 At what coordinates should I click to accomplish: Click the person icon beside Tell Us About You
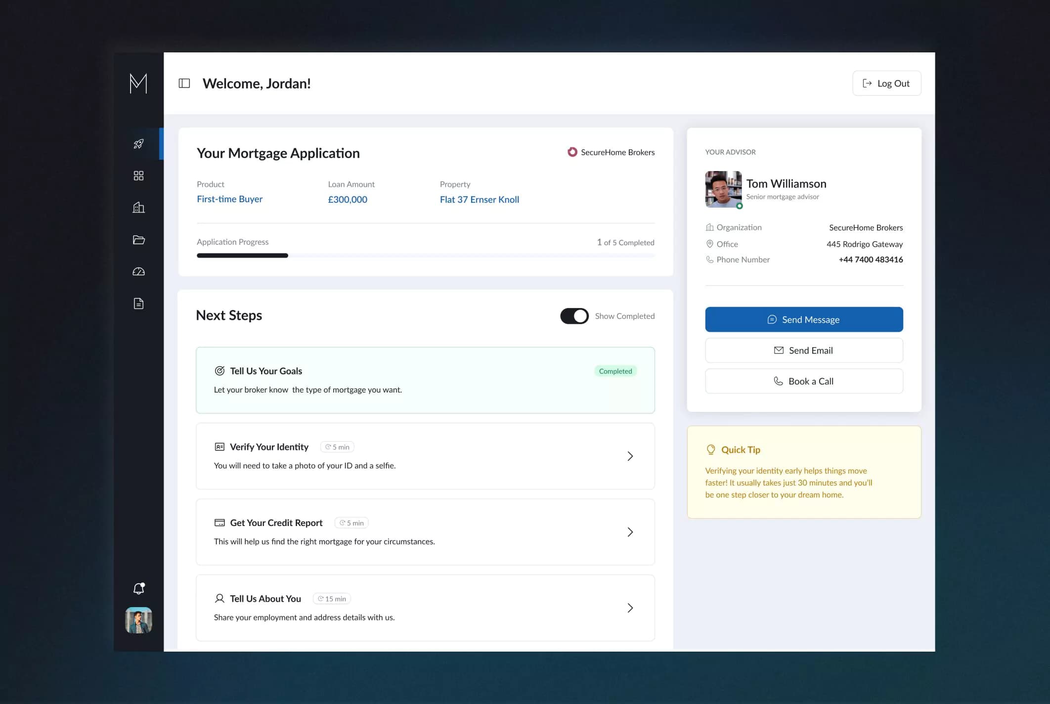tap(219, 598)
